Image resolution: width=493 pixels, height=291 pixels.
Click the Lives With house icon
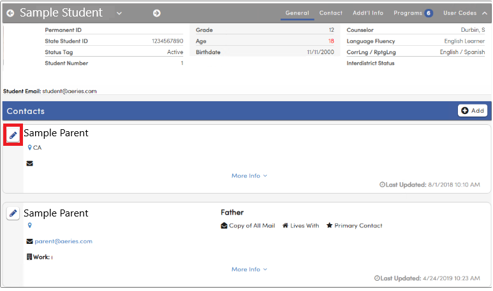pos(285,225)
